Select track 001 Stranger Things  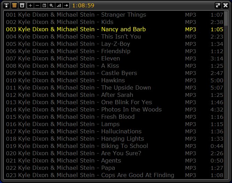click(x=114, y=15)
